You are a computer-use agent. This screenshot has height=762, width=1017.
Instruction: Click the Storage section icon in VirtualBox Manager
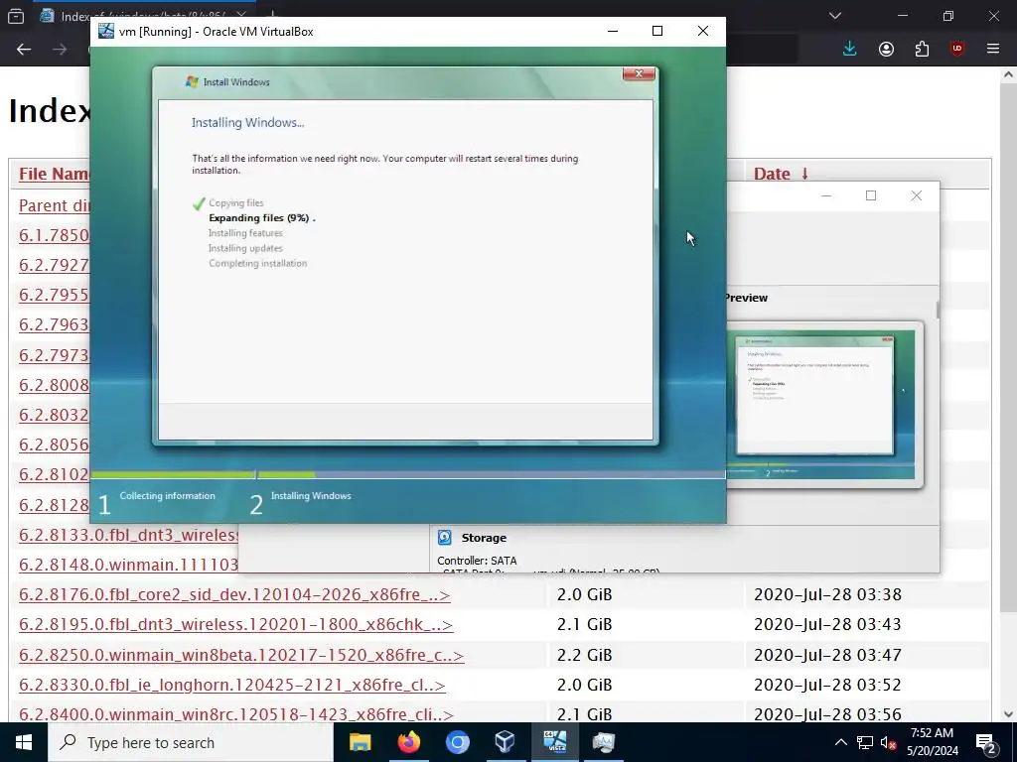pos(445,537)
